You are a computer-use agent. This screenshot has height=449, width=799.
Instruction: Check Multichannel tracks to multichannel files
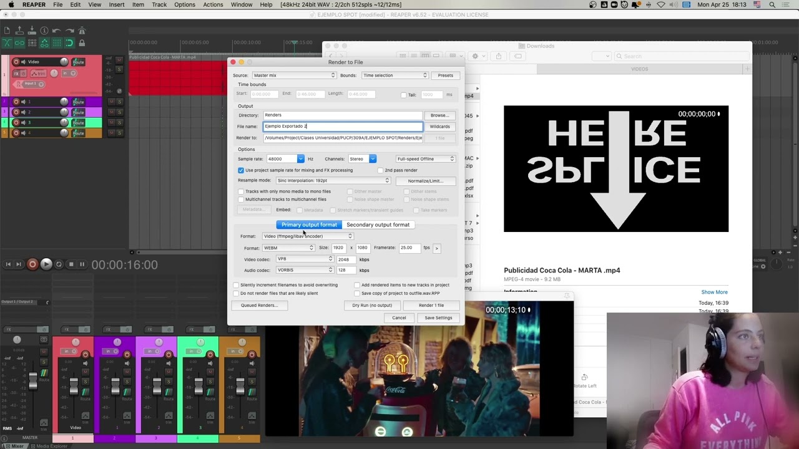(241, 200)
